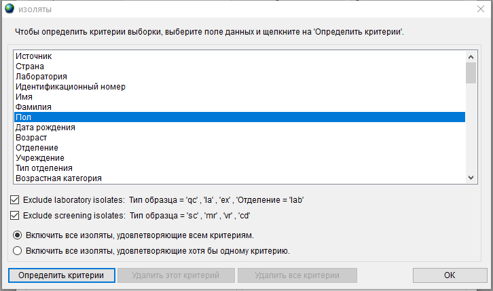The height and width of the screenshot is (291, 493).
Task: Click the list scroll up arrow
Action: 471,57
